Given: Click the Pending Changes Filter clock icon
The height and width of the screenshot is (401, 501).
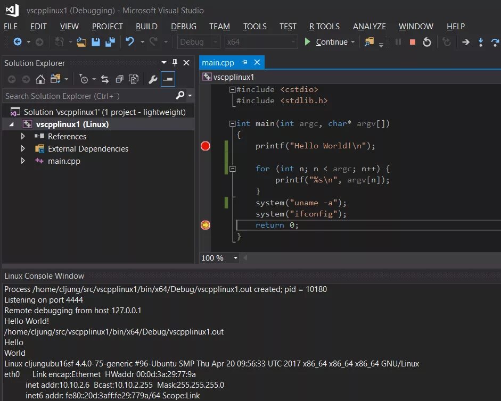Looking at the screenshot, I should 84,79.
